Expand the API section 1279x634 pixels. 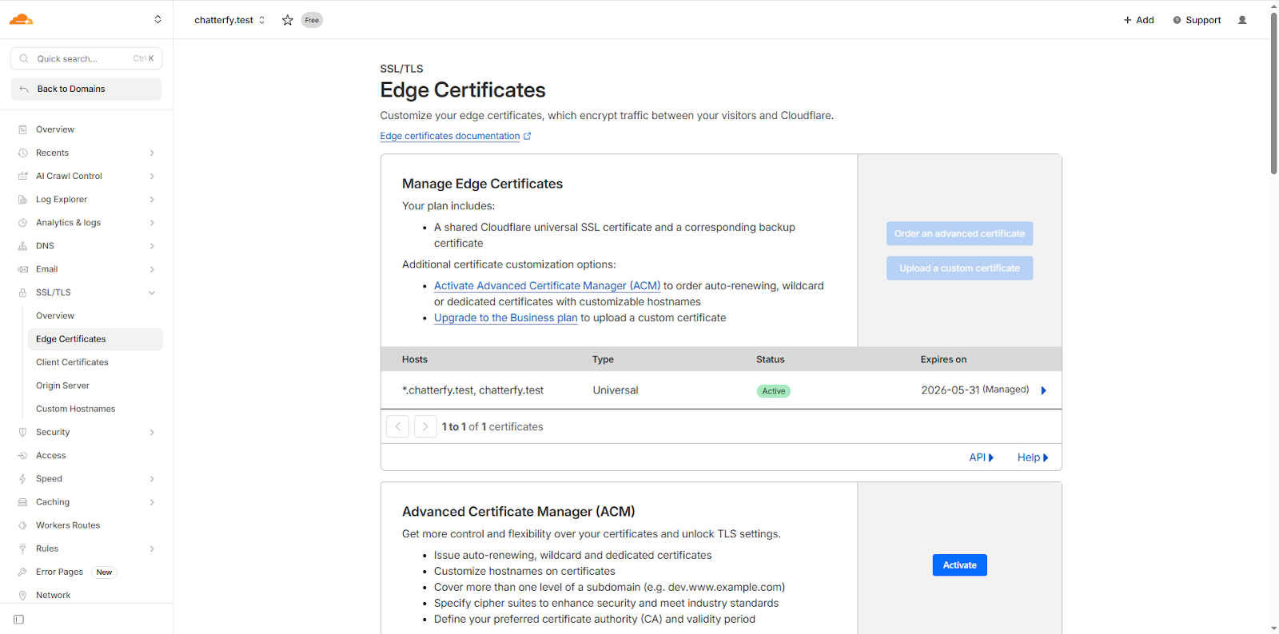pyautogui.click(x=981, y=458)
